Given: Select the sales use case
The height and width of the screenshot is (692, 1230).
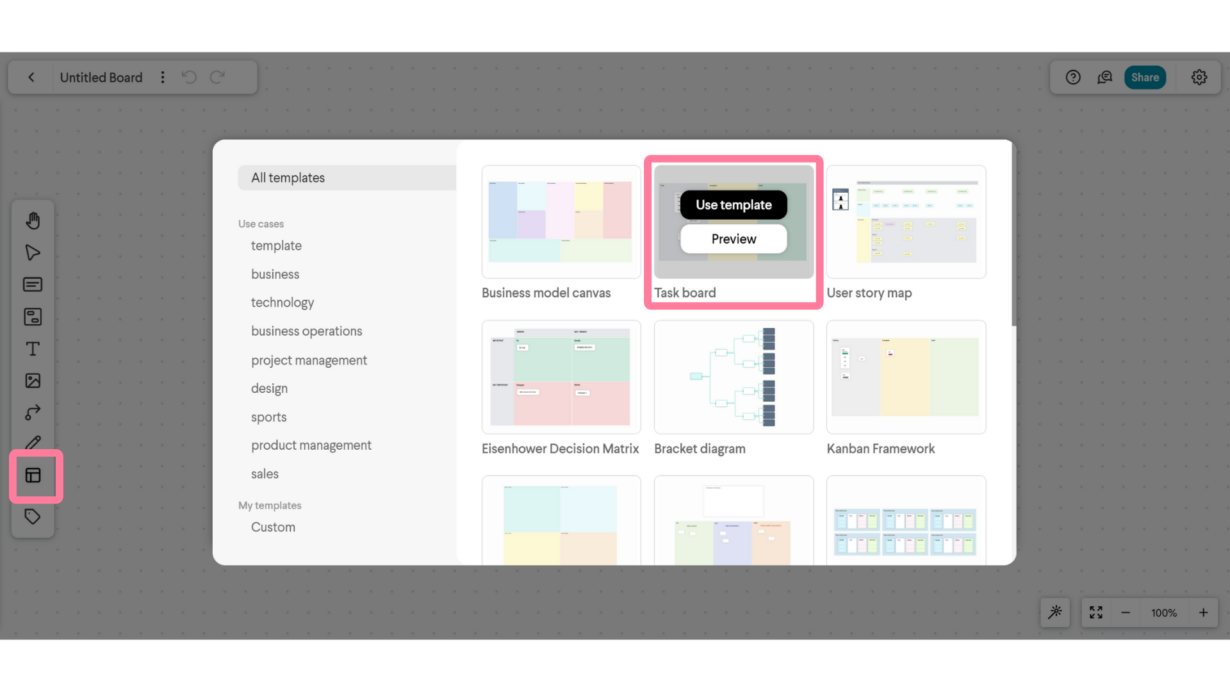Looking at the screenshot, I should coord(265,474).
